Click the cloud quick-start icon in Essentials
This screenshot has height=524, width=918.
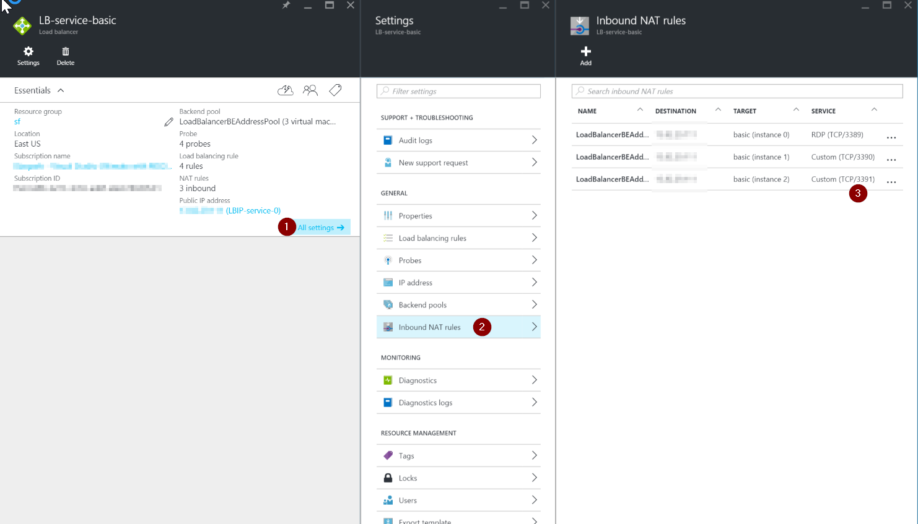286,90
